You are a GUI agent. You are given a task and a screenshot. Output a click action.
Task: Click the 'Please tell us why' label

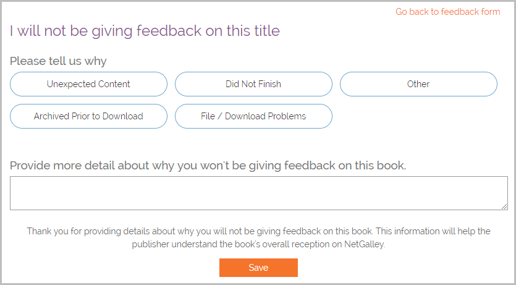(58, 61)
